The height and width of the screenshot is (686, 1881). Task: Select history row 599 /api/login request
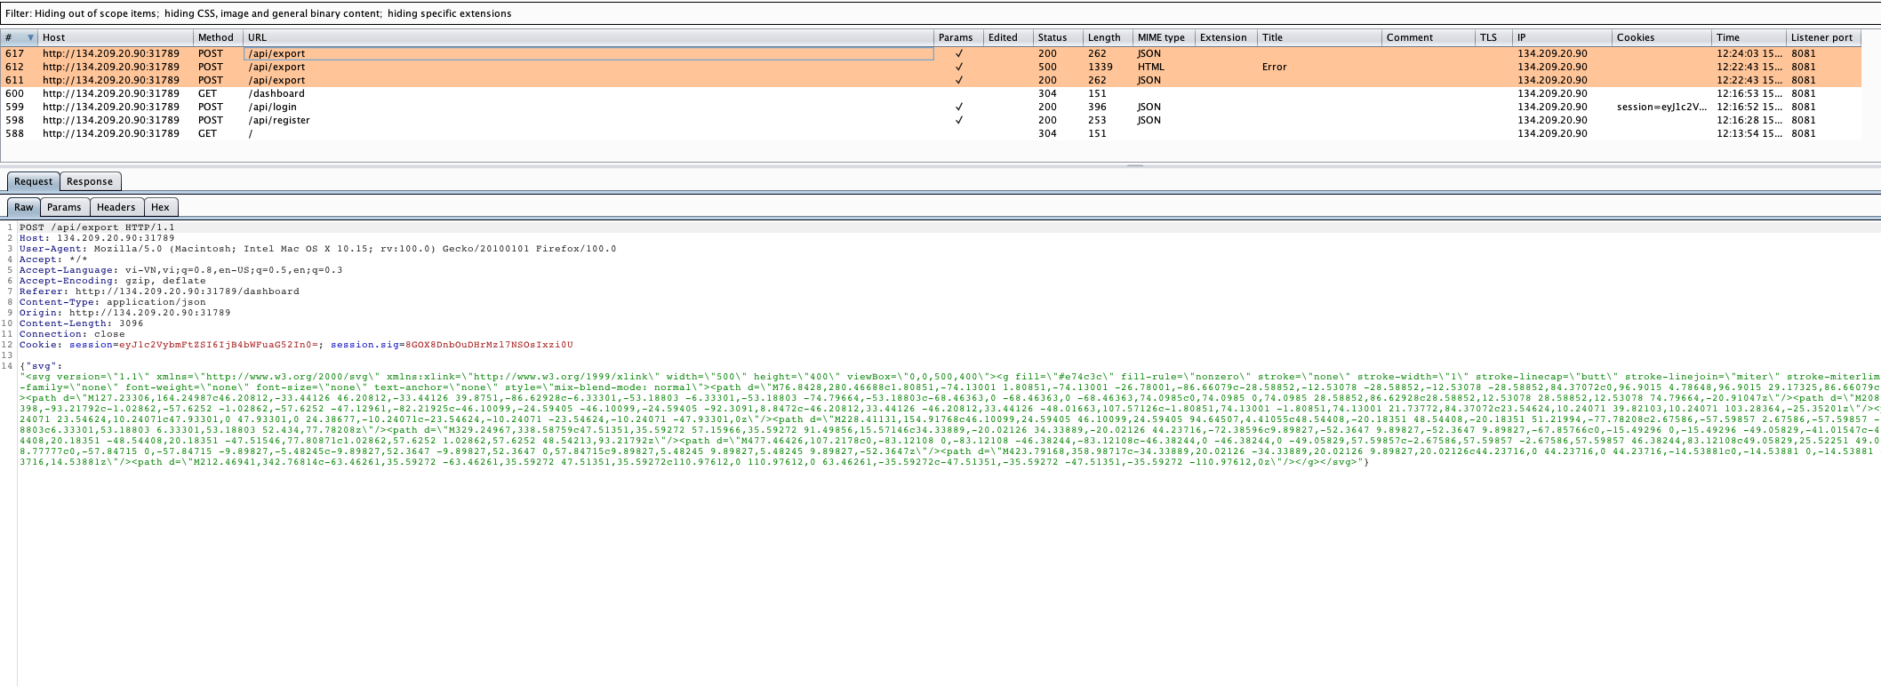[931, 107]
